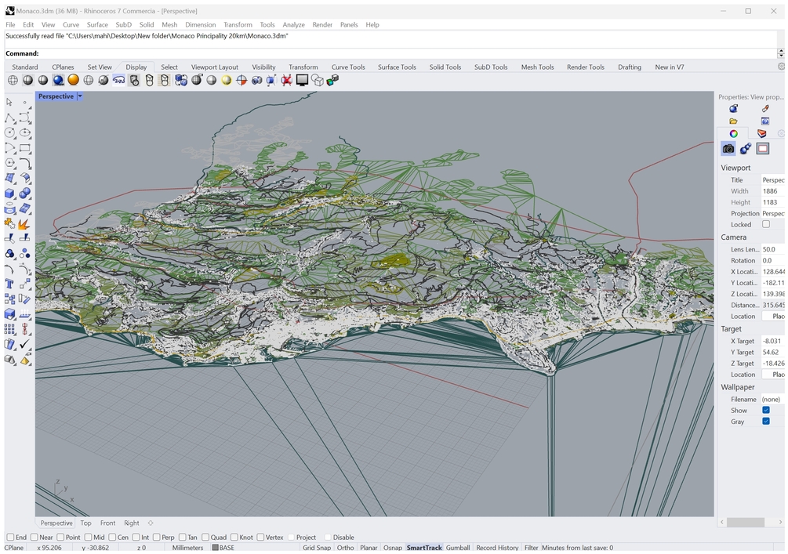This screenshot has width=788, height=554.
Task: Select the Rectangle drawing tool
Action: 25,148
